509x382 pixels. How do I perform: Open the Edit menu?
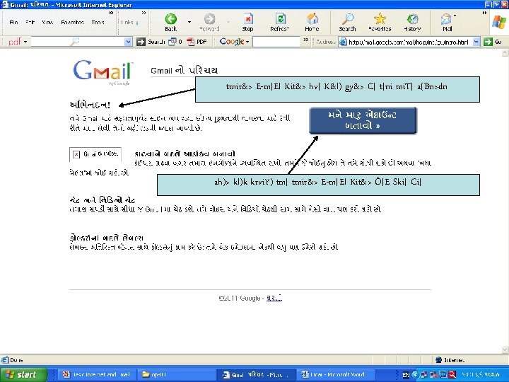point(30,23)
